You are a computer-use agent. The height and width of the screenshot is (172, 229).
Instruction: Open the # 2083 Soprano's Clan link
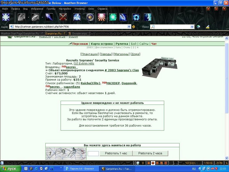point(122,70)
